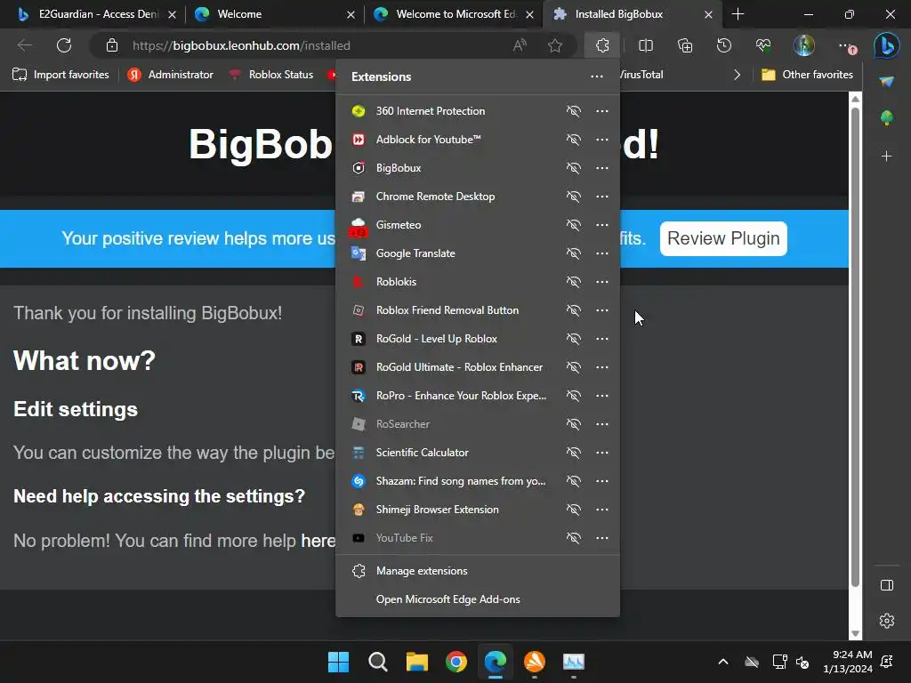Open Collections toolbar icon

[685, 45]
